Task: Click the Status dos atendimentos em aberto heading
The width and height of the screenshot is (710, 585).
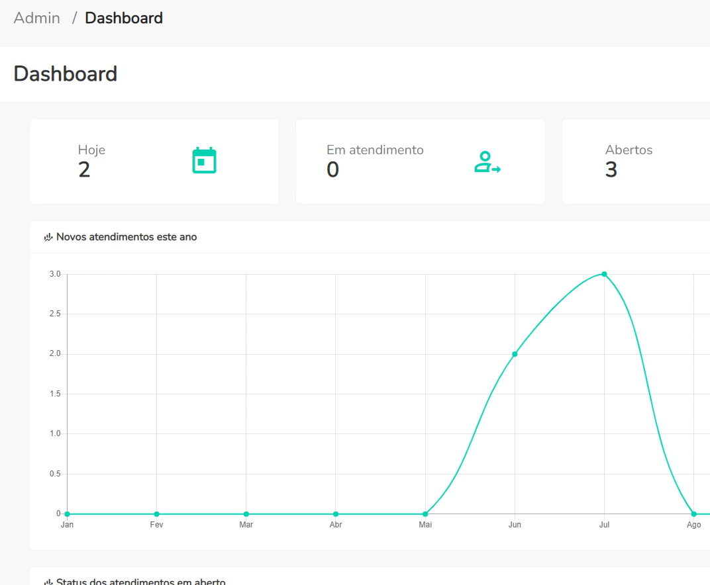Action: [x=140, y=581]
